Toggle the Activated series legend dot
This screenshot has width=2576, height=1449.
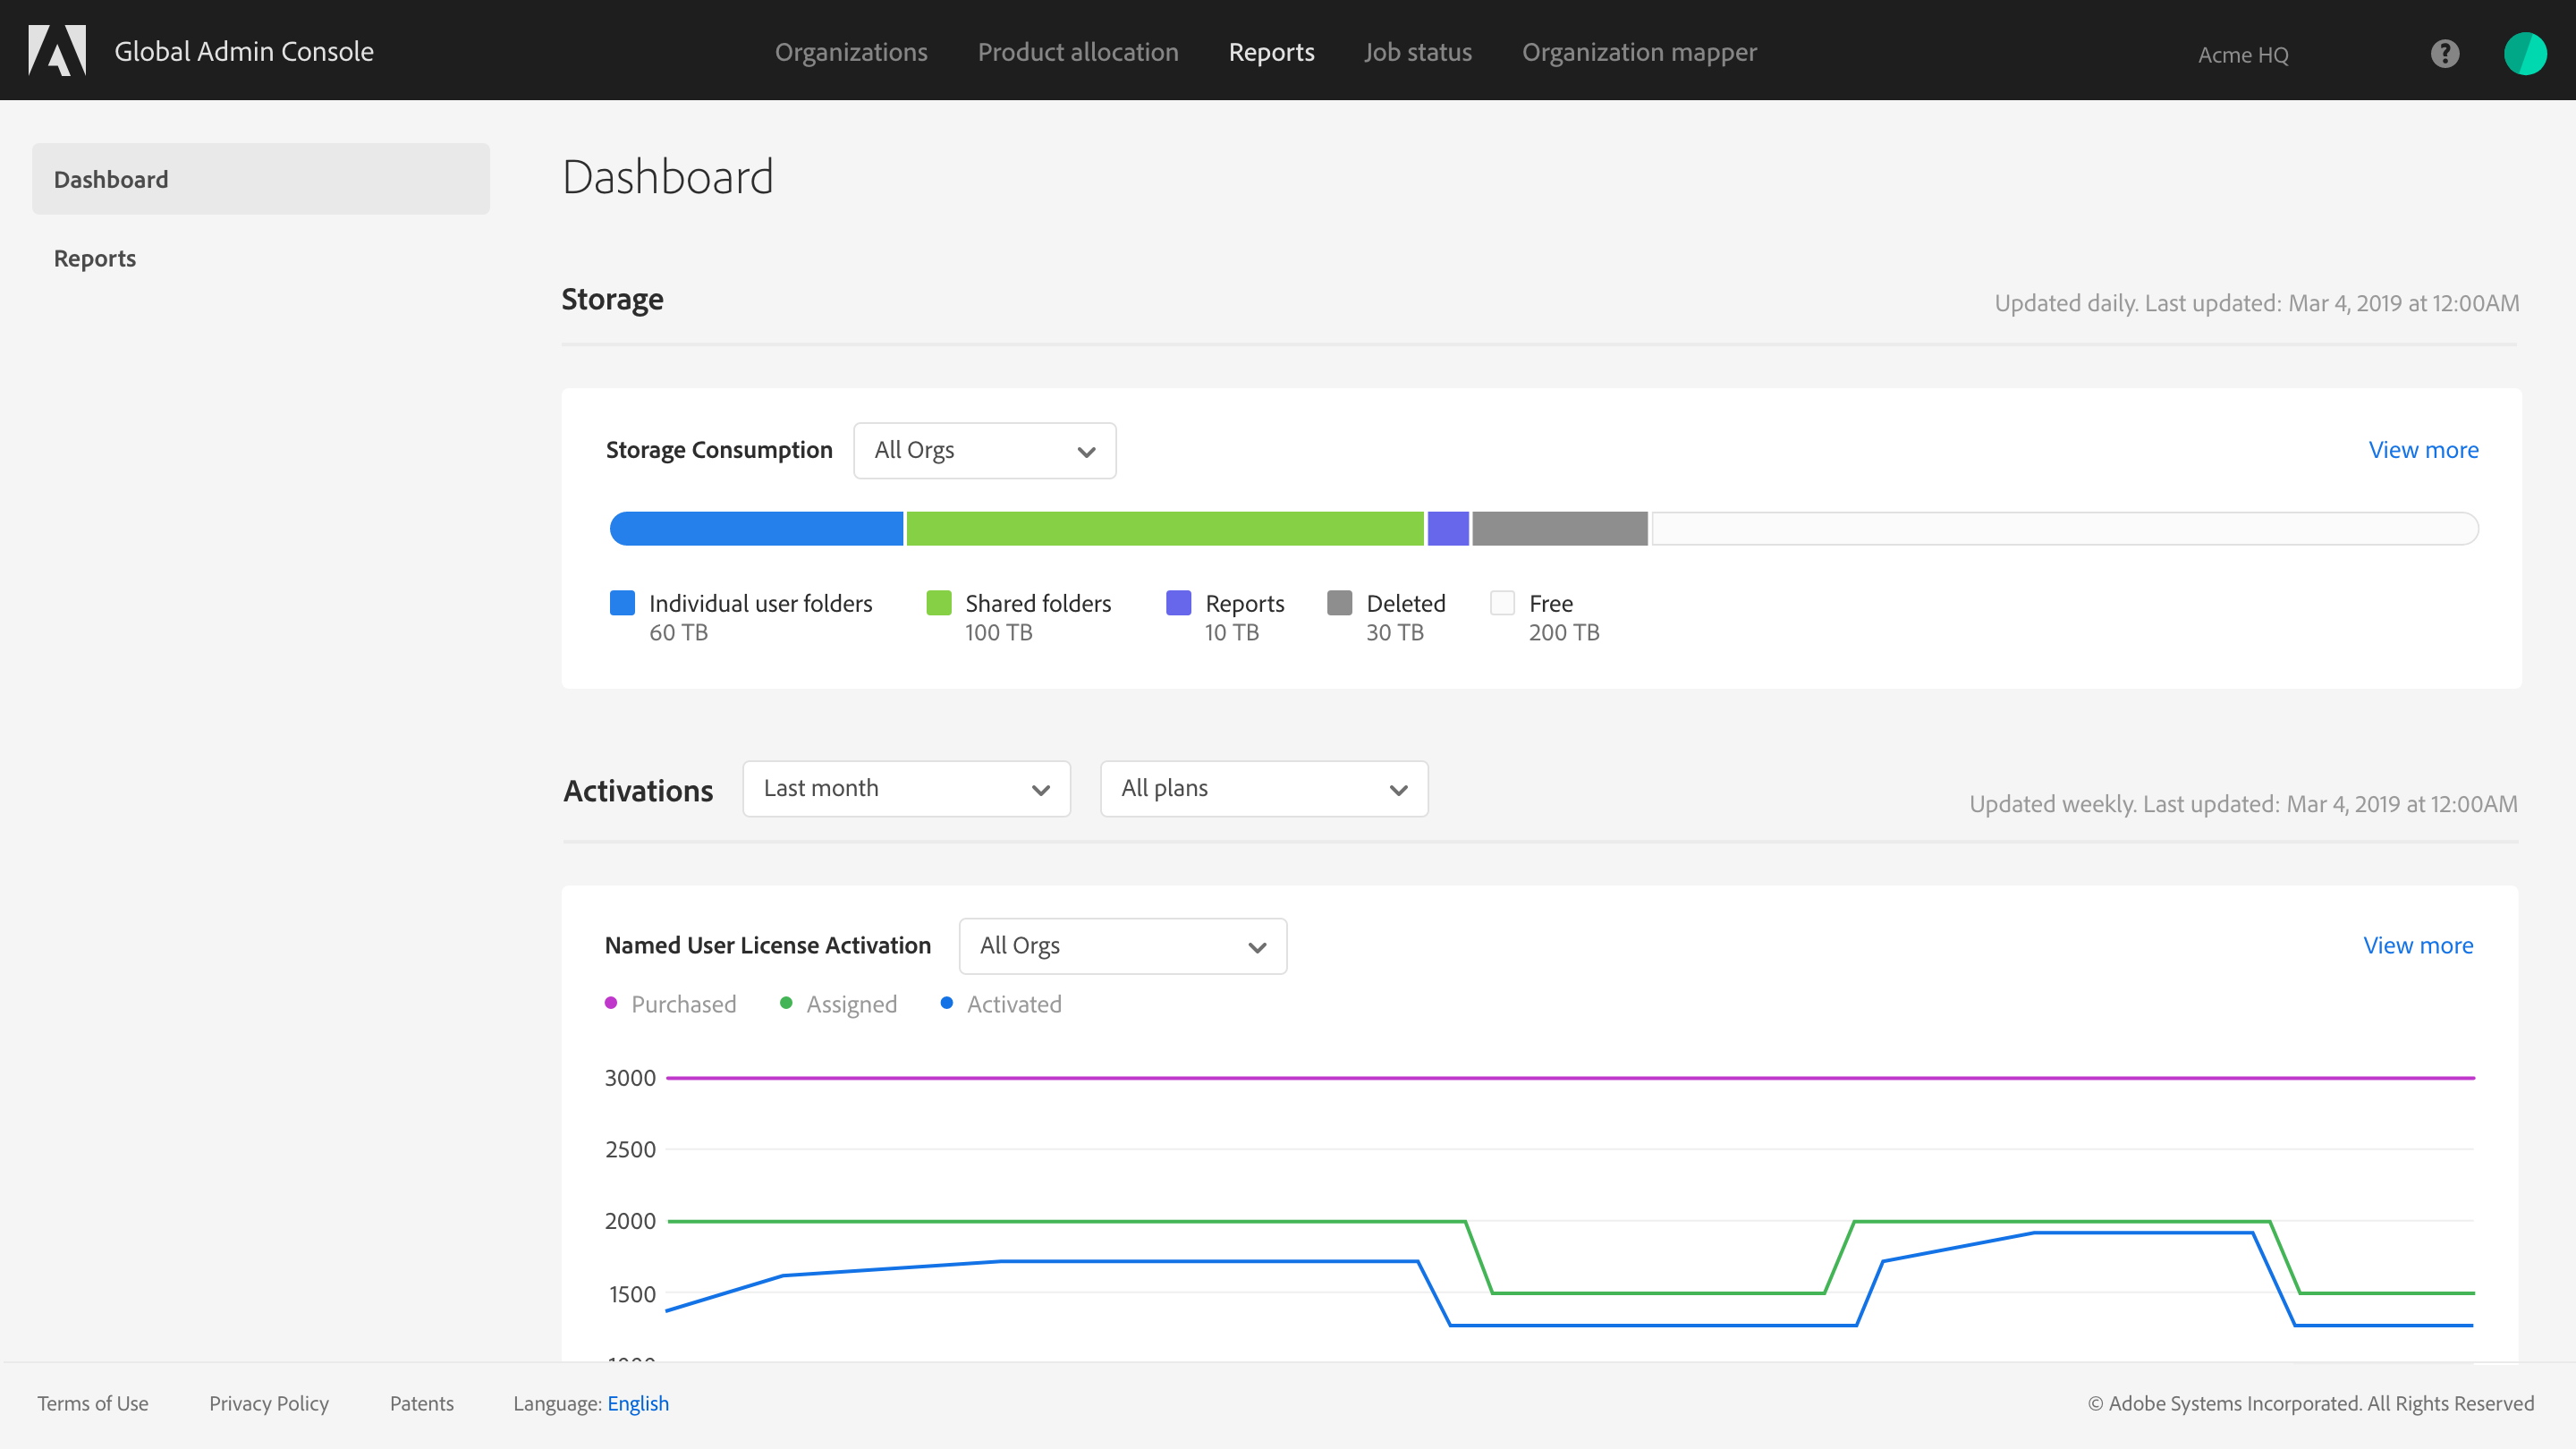pyautogui.click(x=946, y=1003)
